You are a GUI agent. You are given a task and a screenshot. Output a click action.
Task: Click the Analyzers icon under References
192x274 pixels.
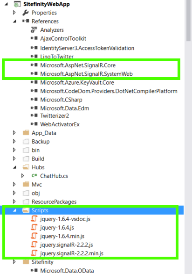click(34, 30)
